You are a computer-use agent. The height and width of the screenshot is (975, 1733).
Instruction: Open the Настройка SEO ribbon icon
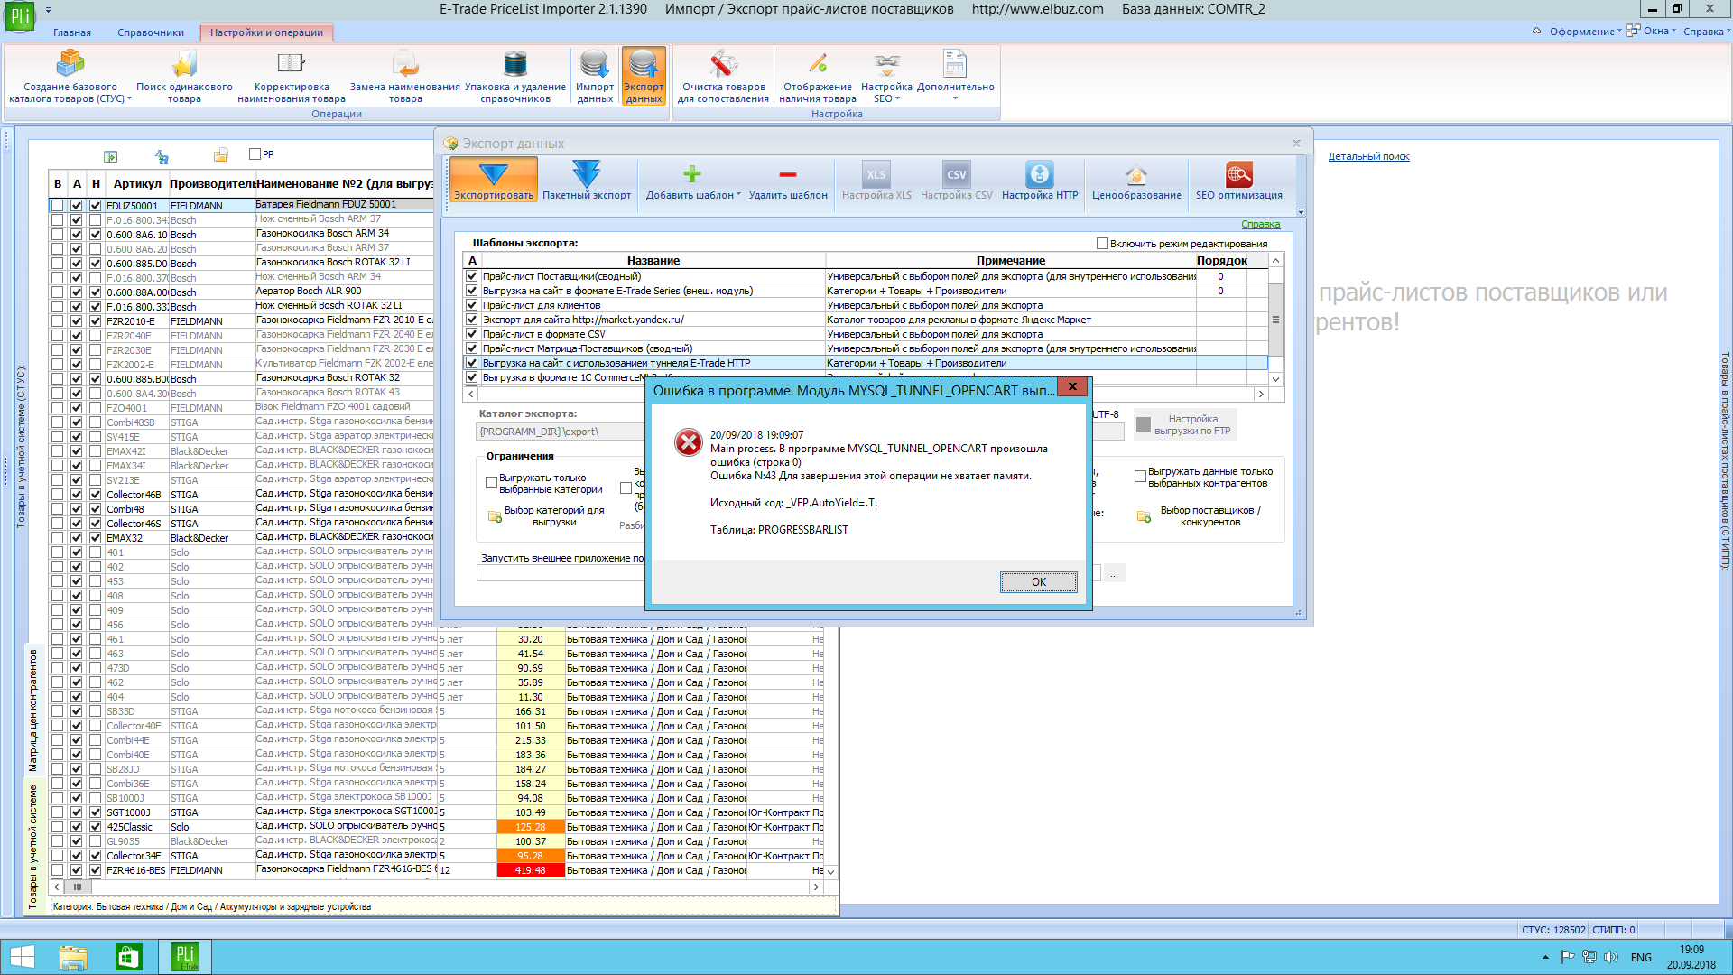886,64
